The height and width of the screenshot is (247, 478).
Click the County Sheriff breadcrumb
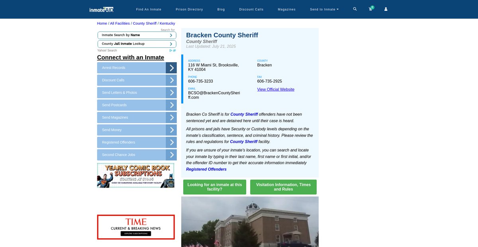(x=145, y=24)
